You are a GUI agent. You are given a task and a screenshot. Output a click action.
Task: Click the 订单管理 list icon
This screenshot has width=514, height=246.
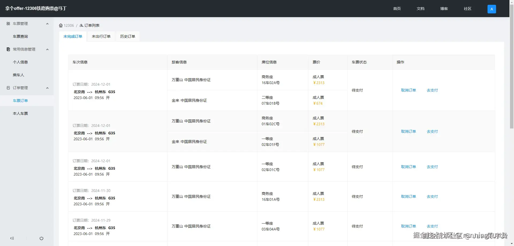[x=8, y=88]
